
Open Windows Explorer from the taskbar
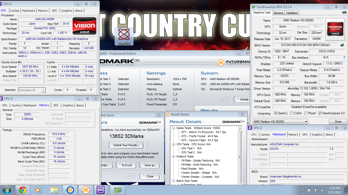[x=54, y=190]
